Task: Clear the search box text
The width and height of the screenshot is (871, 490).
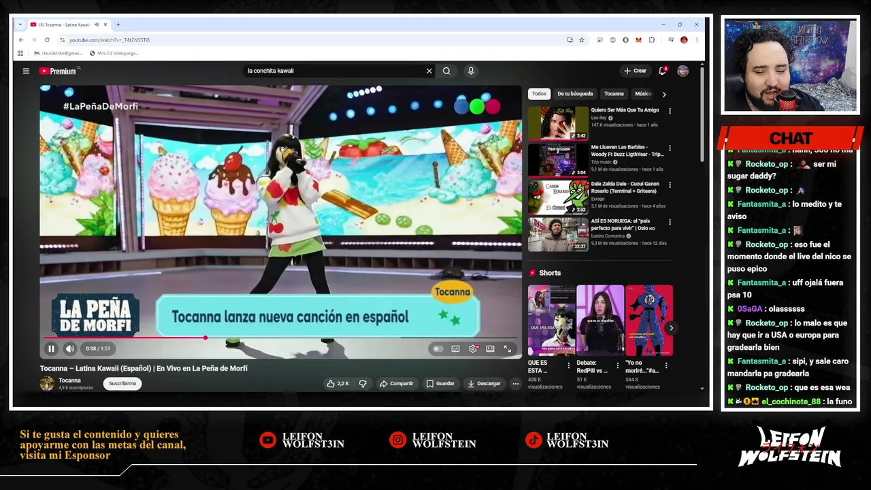Action: tap(429, 71)
